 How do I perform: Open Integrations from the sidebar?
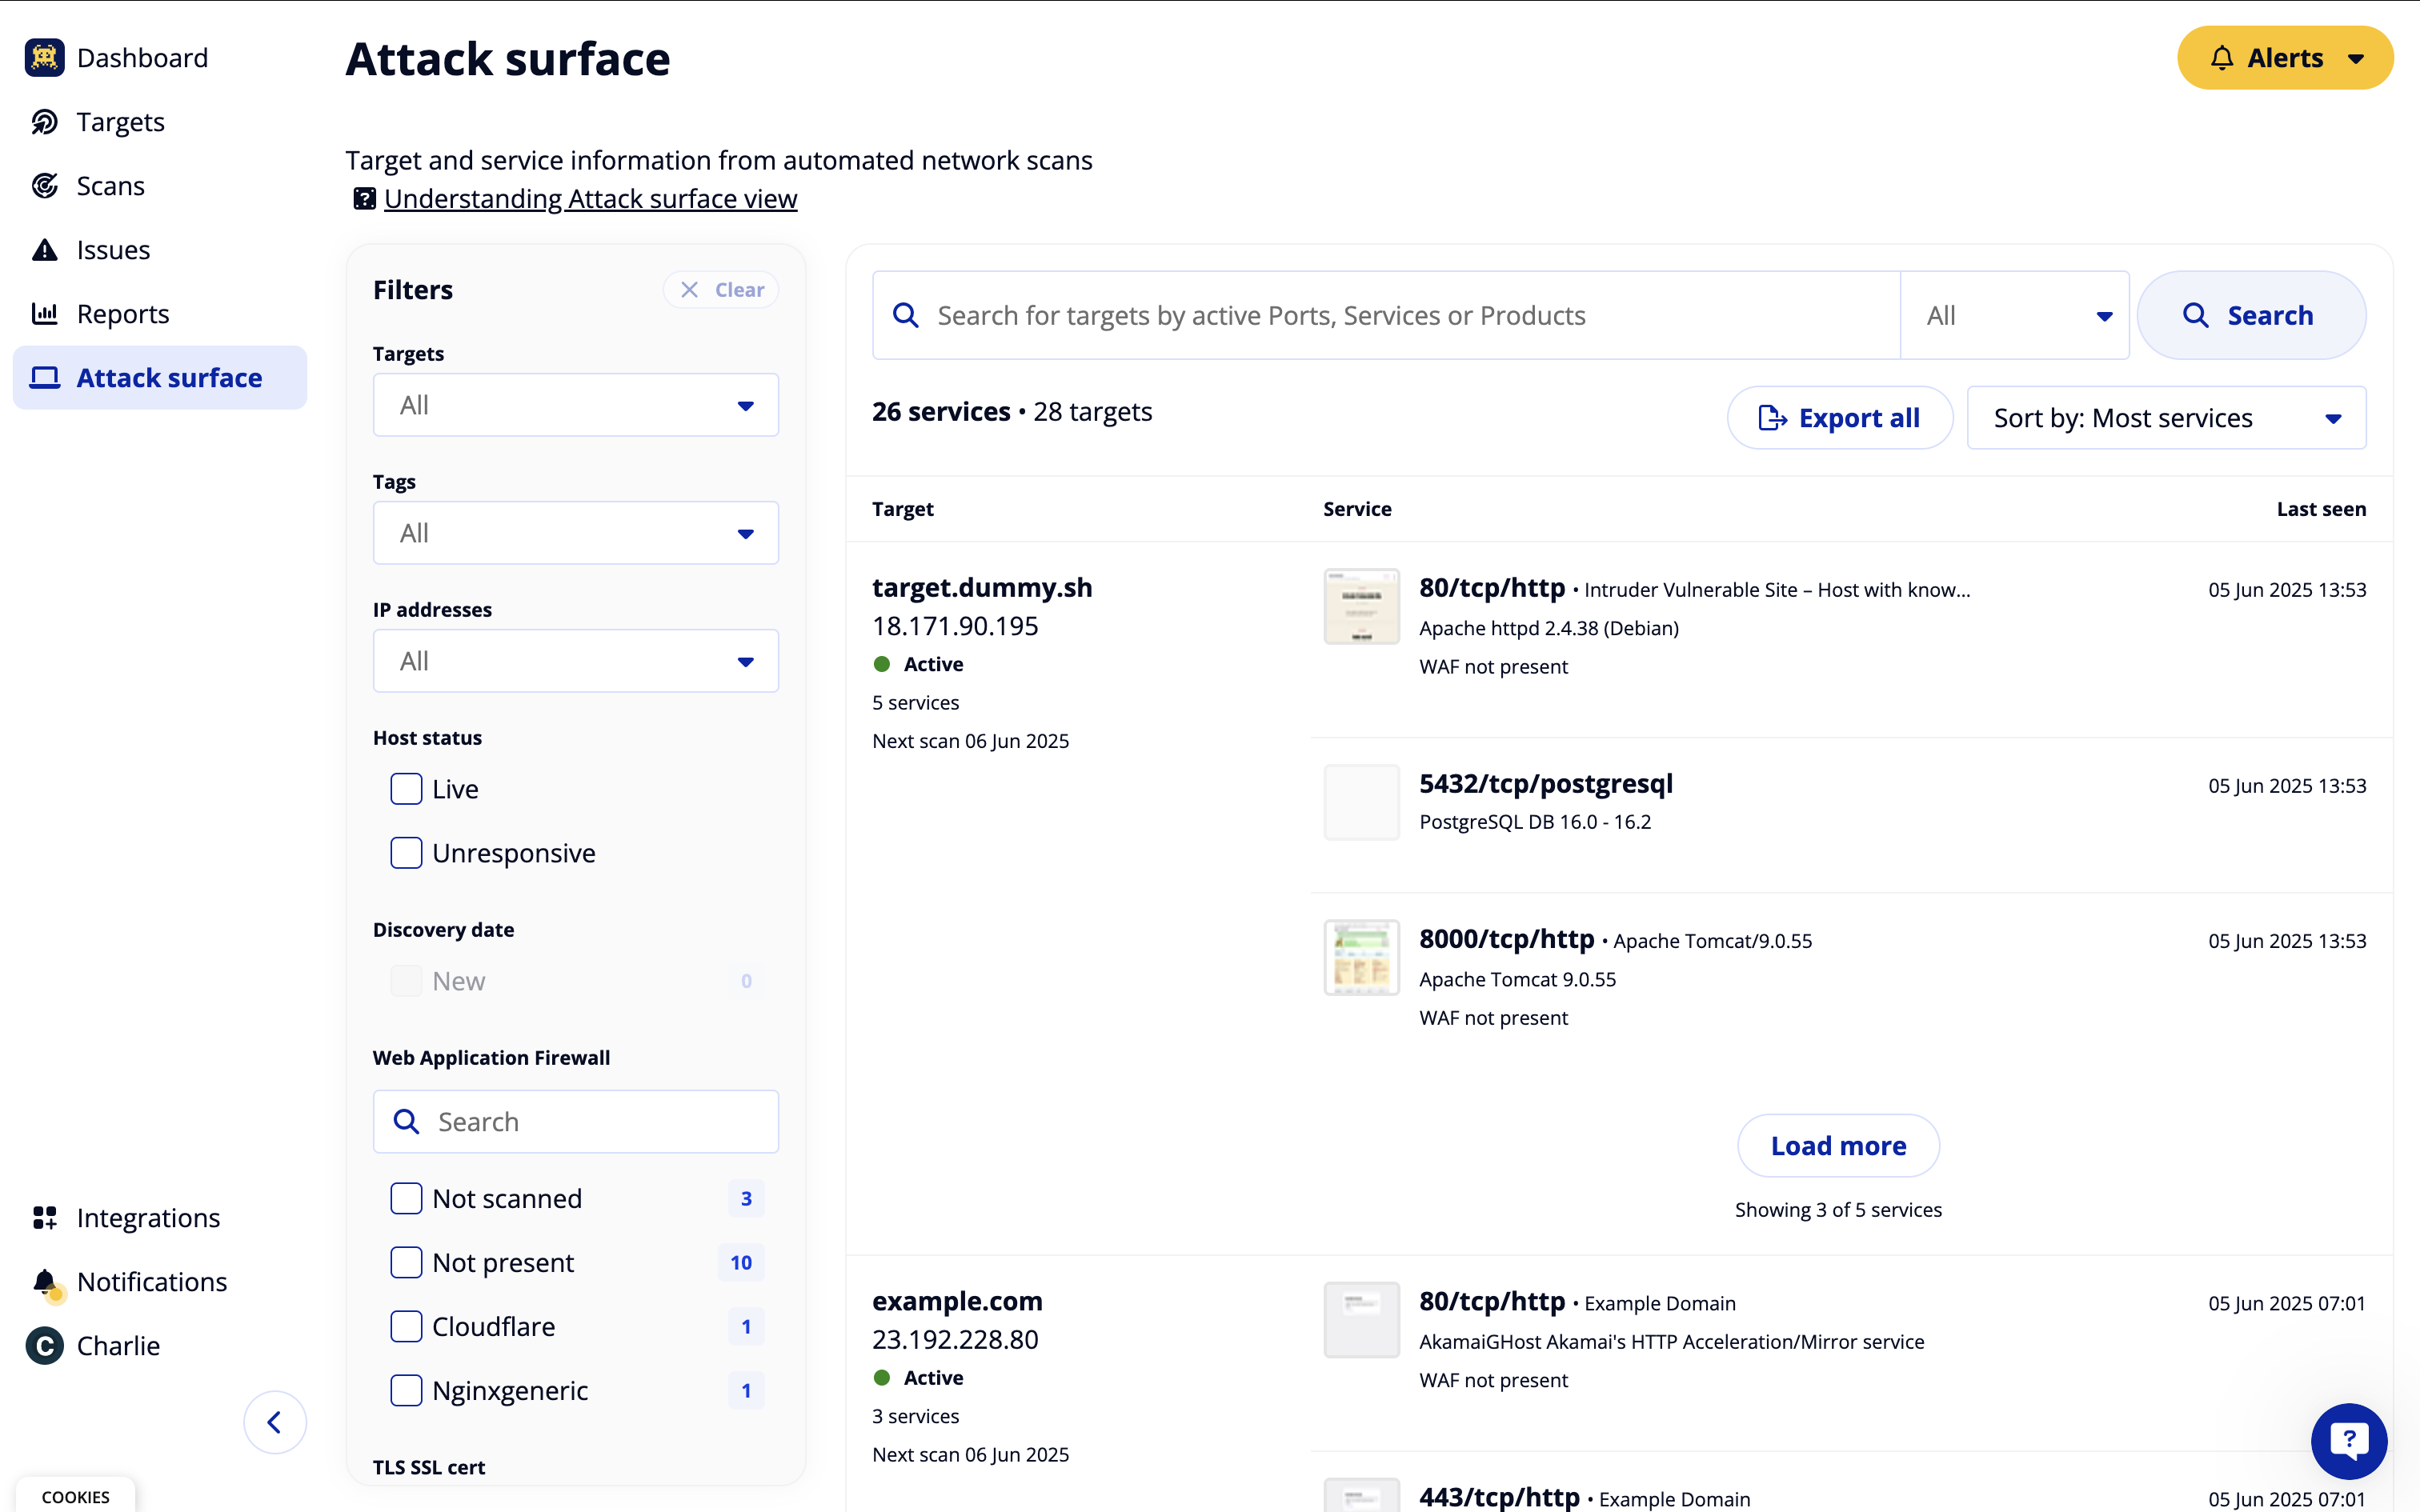point(147,1218)
